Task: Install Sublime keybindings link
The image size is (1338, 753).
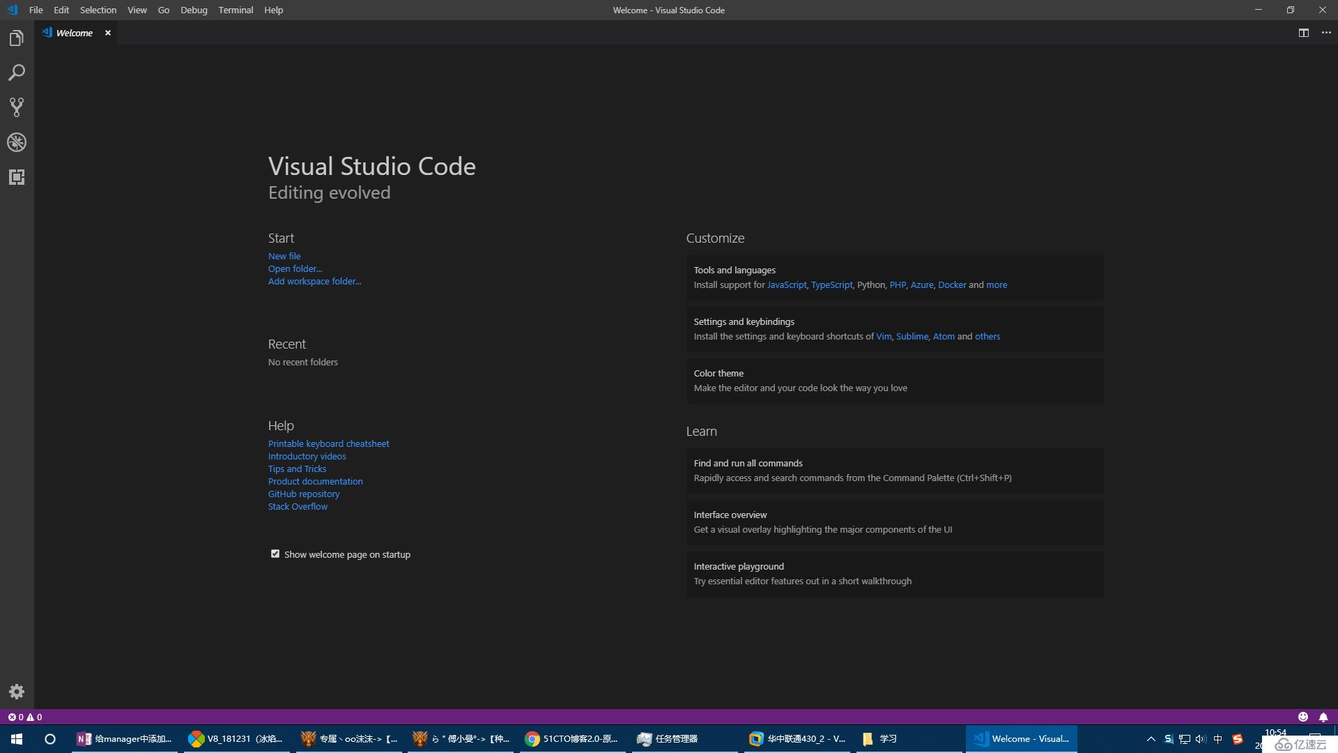Action: coord(912,336)
